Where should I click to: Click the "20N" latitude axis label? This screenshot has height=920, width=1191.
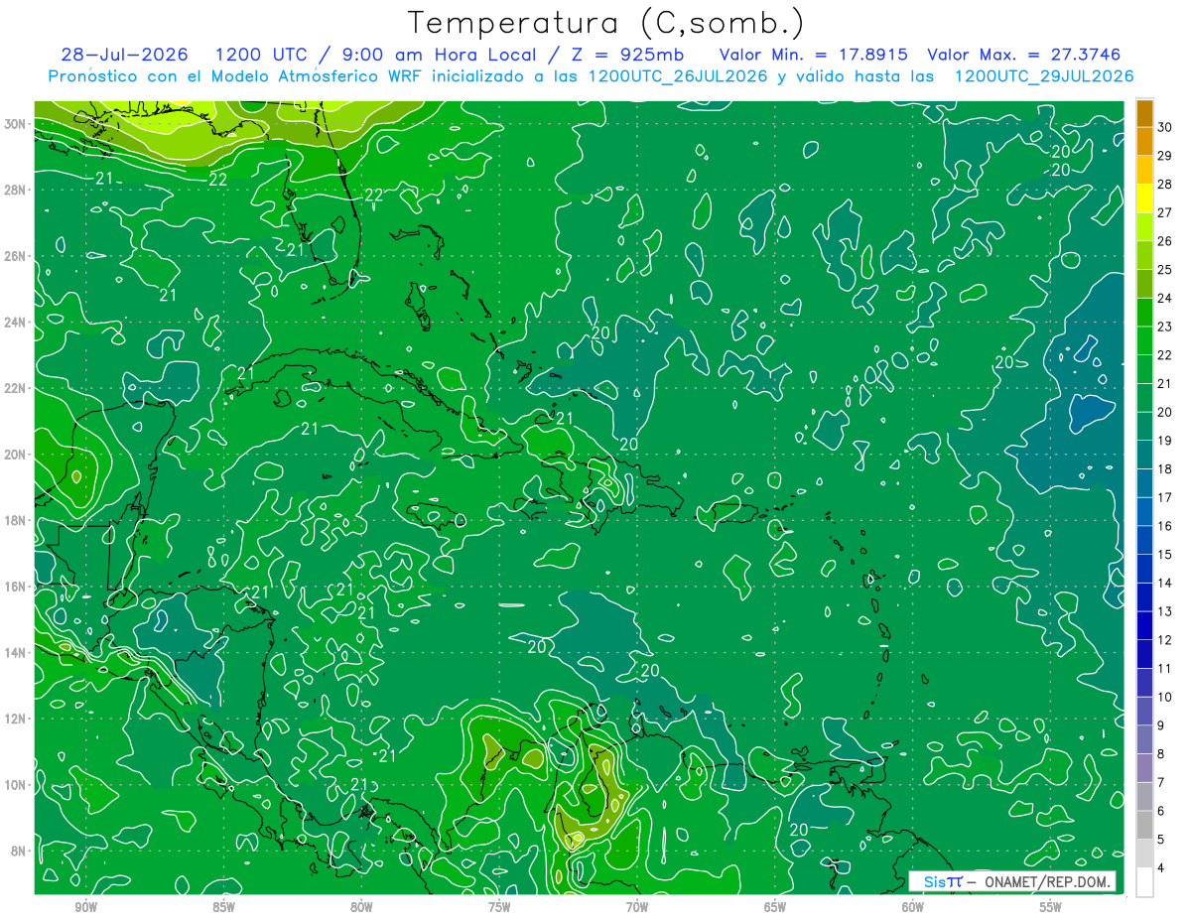[x=16, y=455]
